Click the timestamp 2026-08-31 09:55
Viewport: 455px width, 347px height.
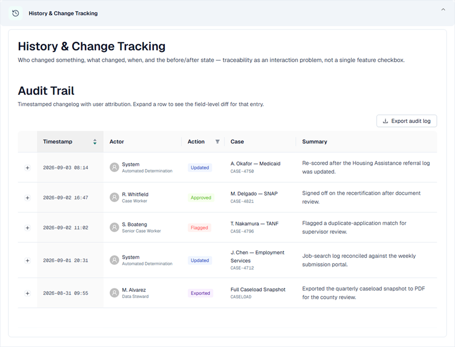click(66, 293)
